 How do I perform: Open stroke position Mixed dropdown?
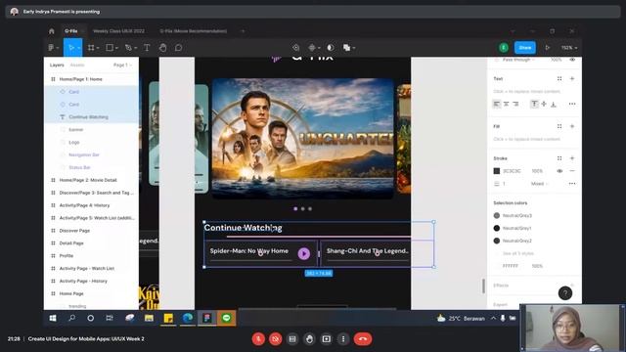coord(540,184)
